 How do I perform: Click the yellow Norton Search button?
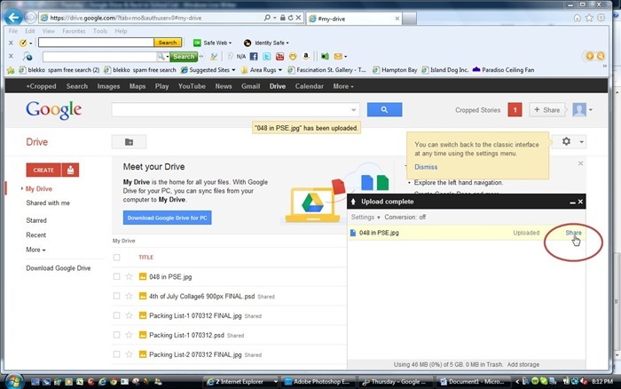168,43
